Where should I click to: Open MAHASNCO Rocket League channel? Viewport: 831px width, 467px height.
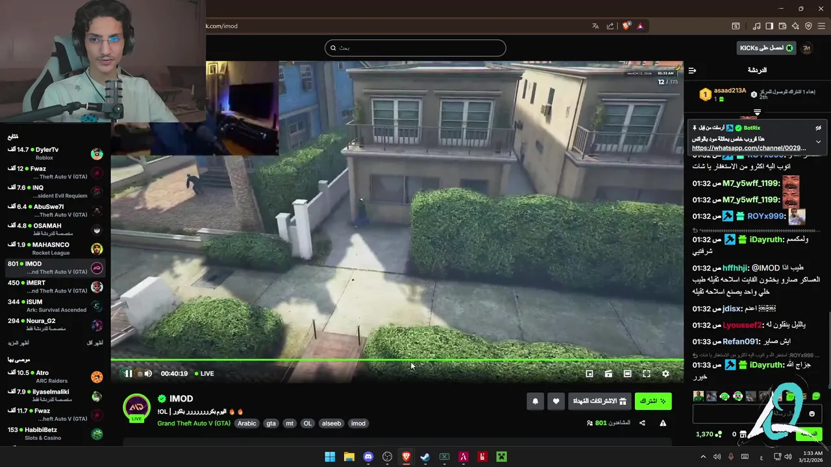[x=55, y=249]
